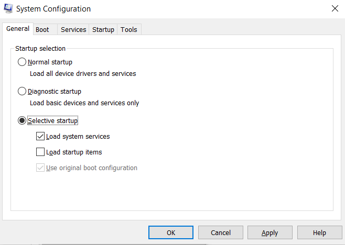
Task: Uncheck Load system services checkbox
Action: [x=40, y=136]
